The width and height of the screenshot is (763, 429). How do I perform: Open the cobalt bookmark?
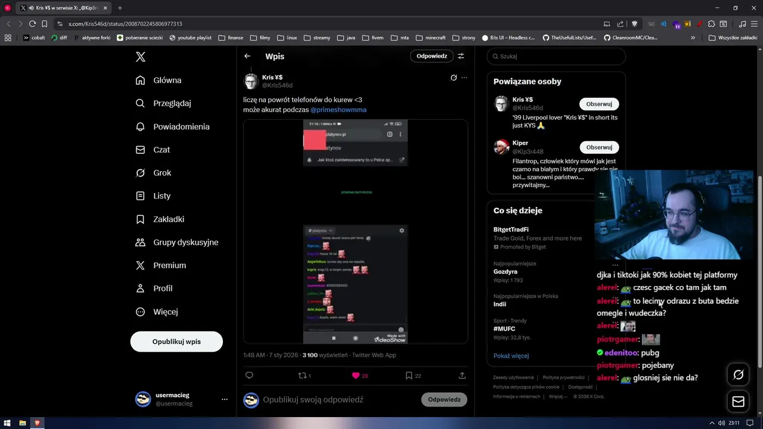pyautogui.click(x=34, y=38)
